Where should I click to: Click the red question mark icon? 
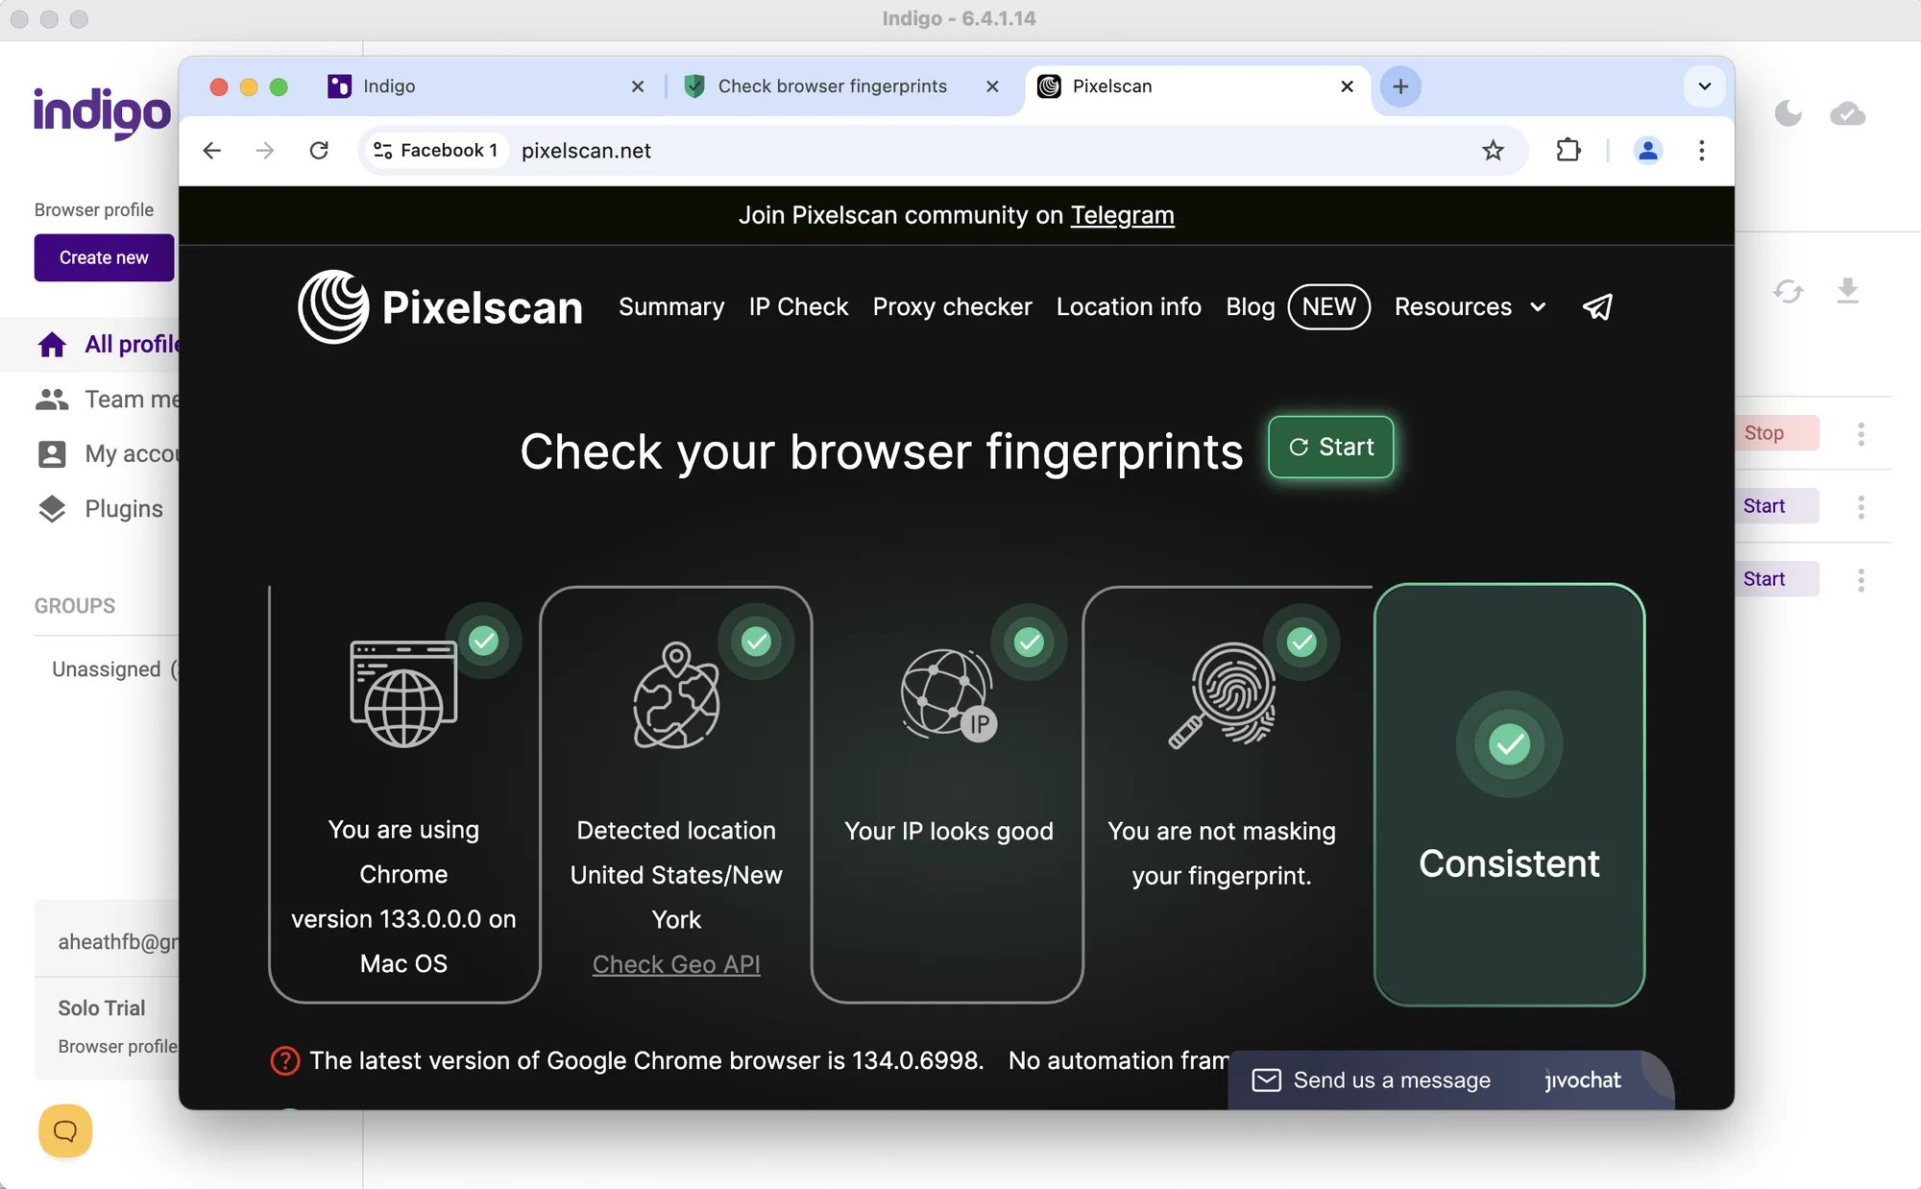point(285,1060)
